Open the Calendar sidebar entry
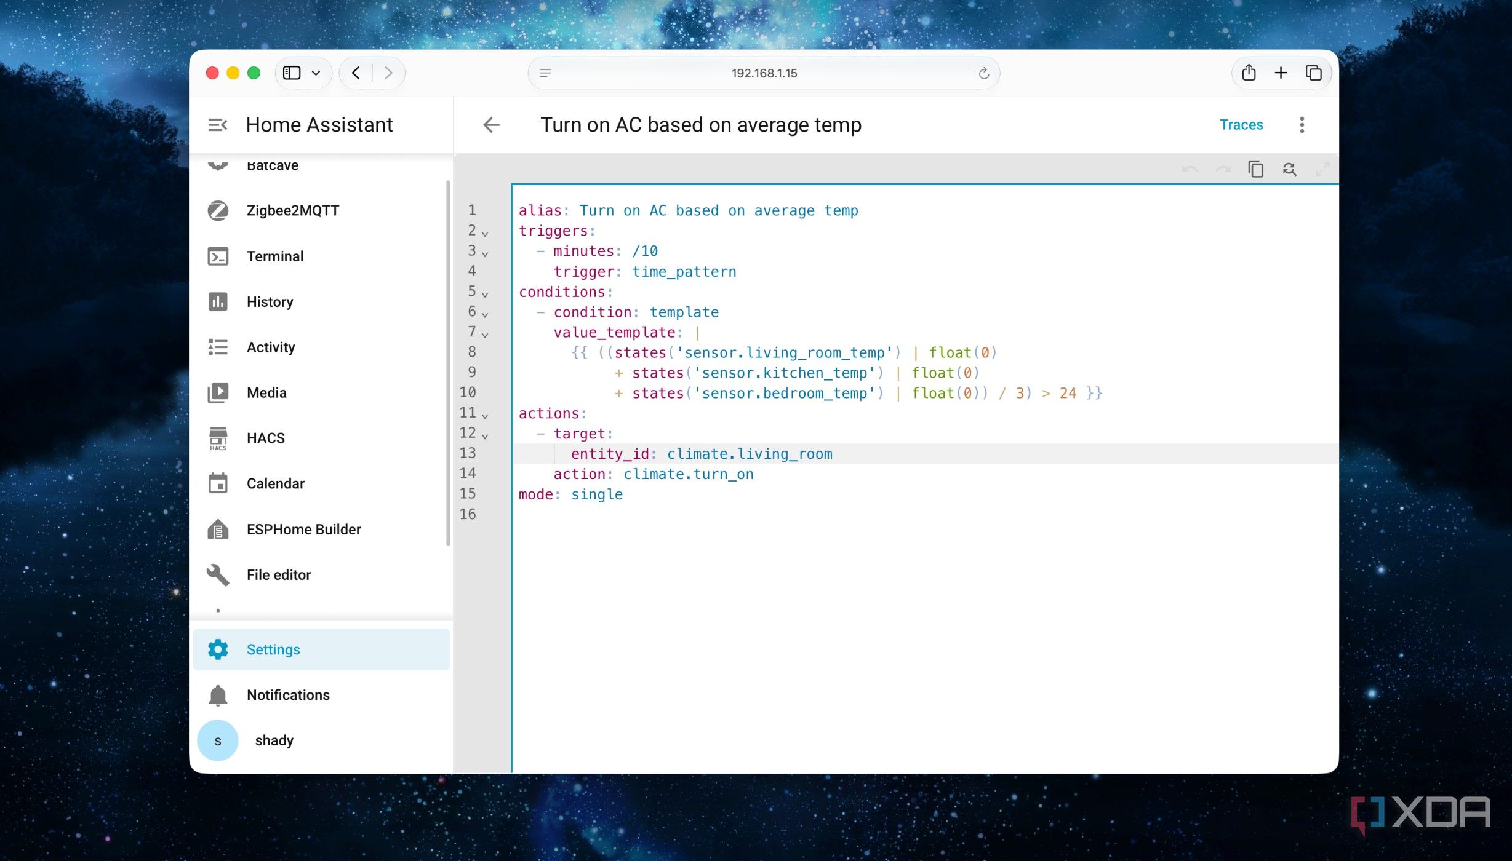 (321, 483)
